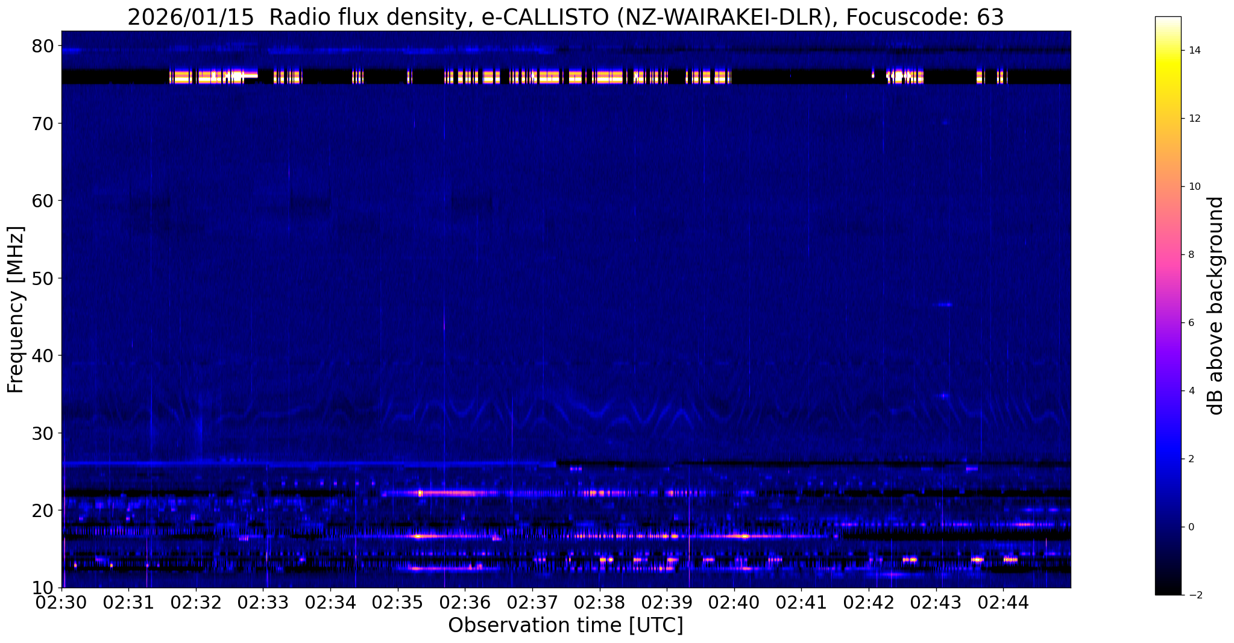Click the 02:34 time tick label
Viewport: 1234px width, 643px height.
click(x=330, y=603)
